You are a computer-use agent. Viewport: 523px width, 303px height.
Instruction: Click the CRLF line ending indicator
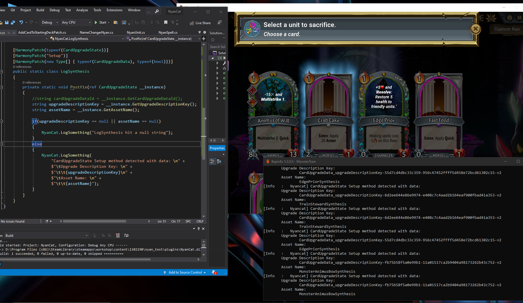(200, 221)
